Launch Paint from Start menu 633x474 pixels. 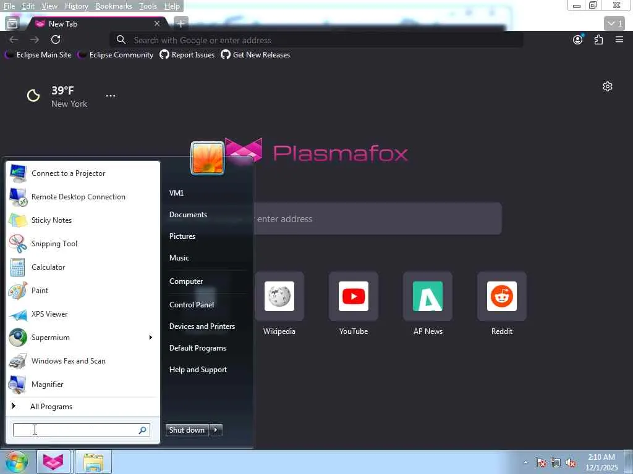tap(82, 291)
